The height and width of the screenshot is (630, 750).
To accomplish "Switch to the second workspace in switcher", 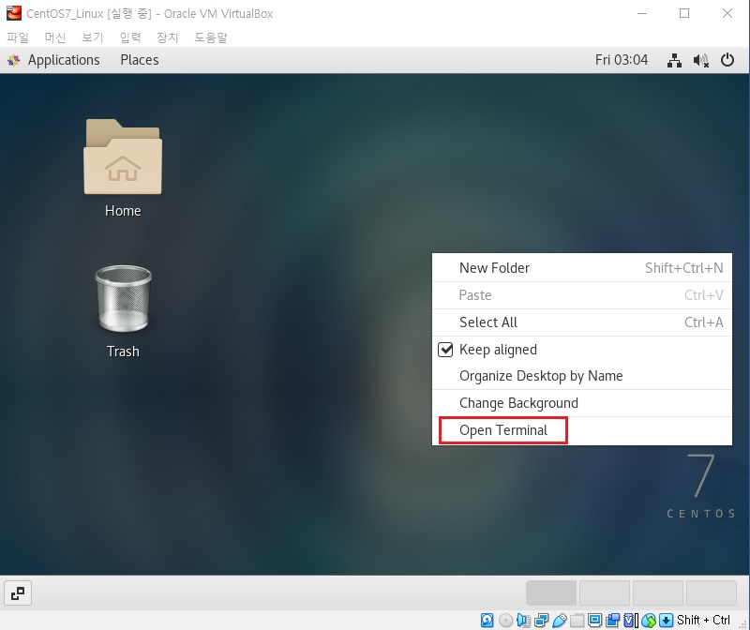I will (x=605, y=593).
